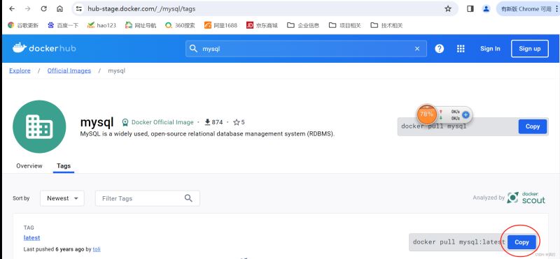Screen dimensions: 560x259
Task: Expand the 技术相关 bookmark folder
Action: tap(387, 25)
